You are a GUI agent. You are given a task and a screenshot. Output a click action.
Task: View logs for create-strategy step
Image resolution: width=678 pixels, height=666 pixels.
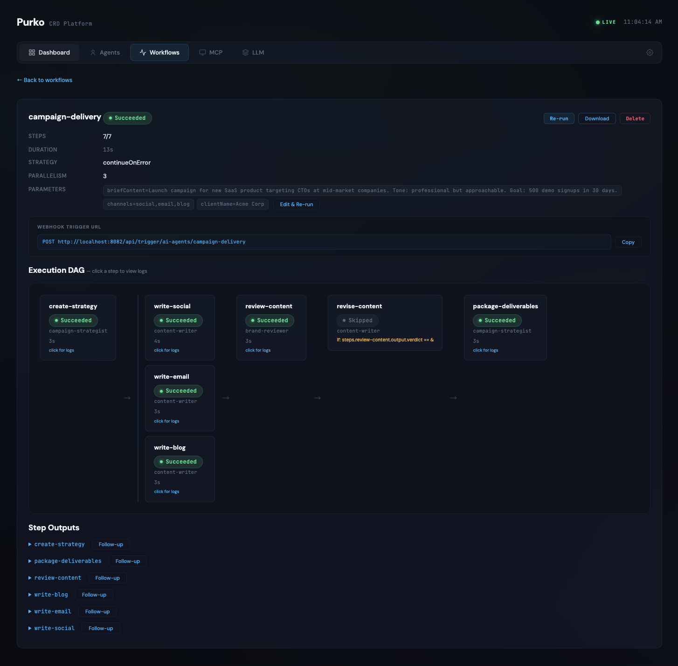pos(62,350)
